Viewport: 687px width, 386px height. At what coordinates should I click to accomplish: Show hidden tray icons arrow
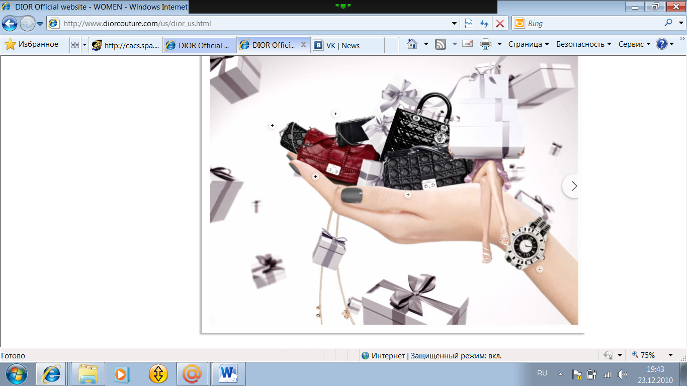560,374
